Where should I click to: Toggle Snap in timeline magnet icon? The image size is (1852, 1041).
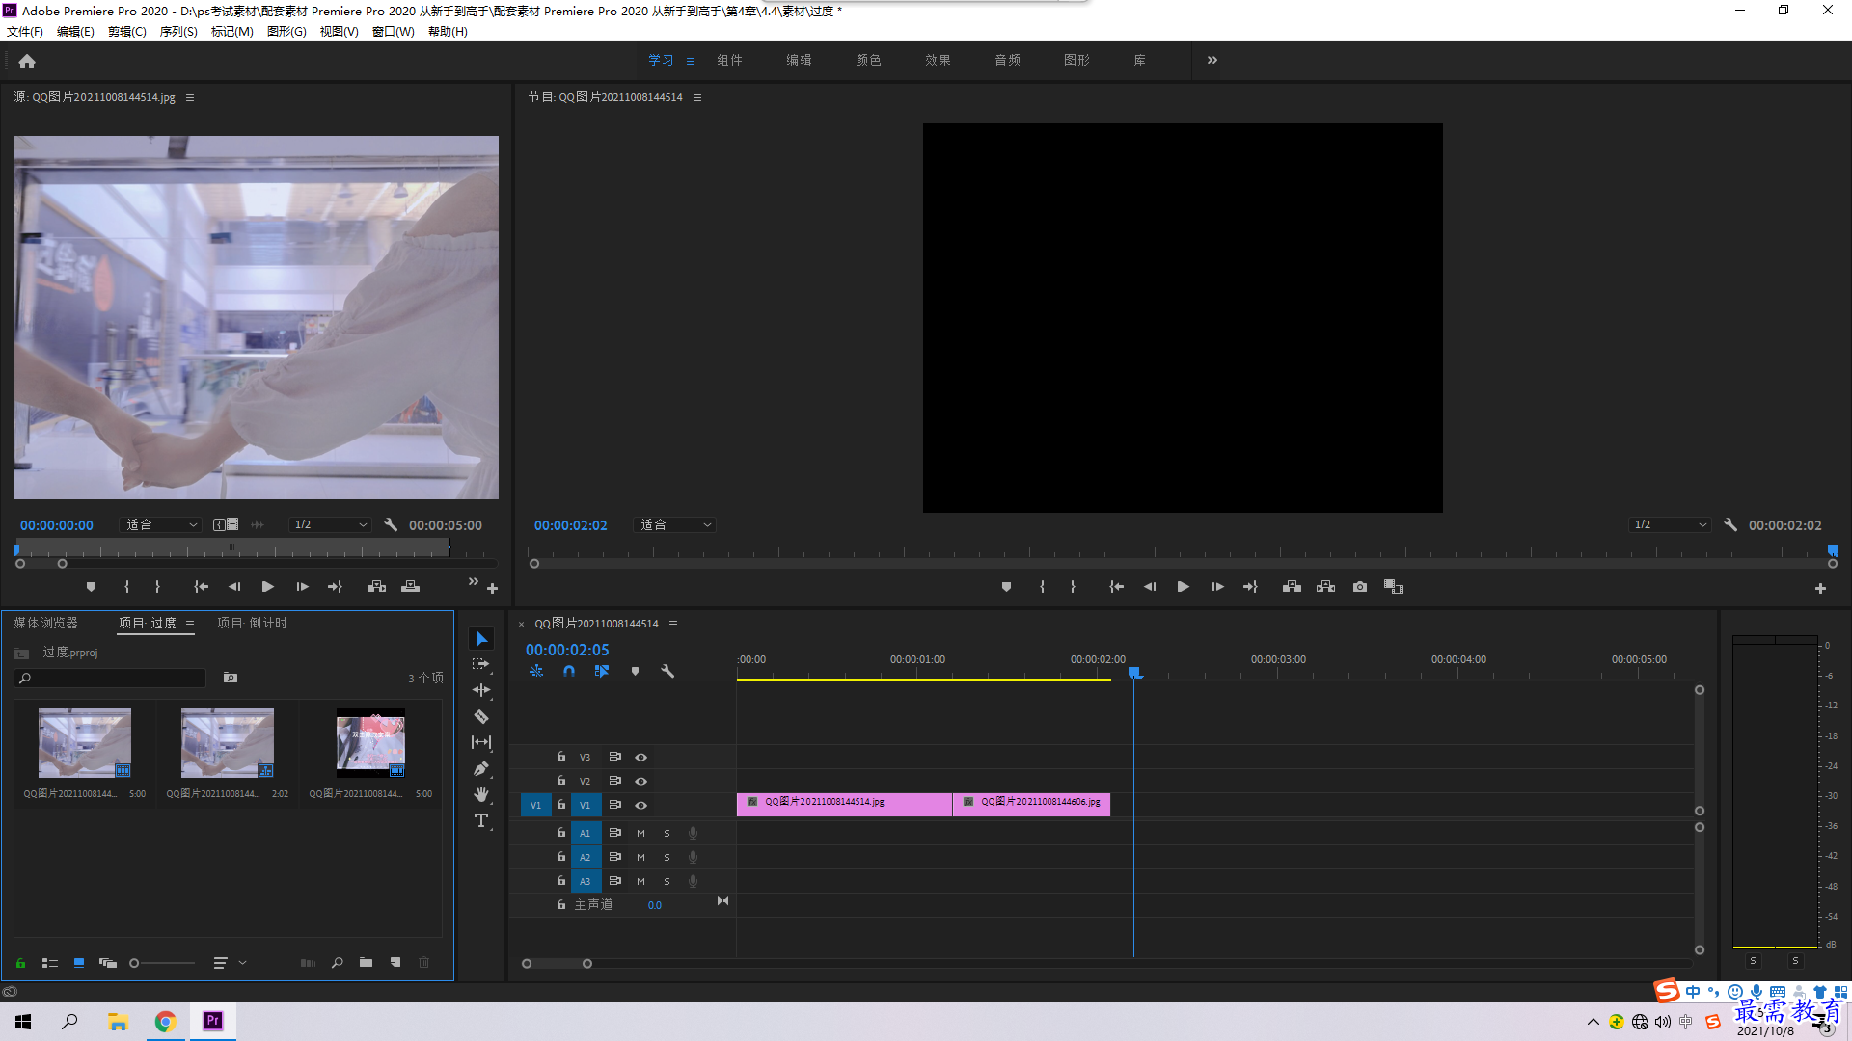point(569,671)
